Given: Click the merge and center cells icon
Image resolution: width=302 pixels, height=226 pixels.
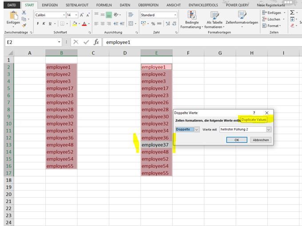Looking at the screenshot, I should 131,23.
